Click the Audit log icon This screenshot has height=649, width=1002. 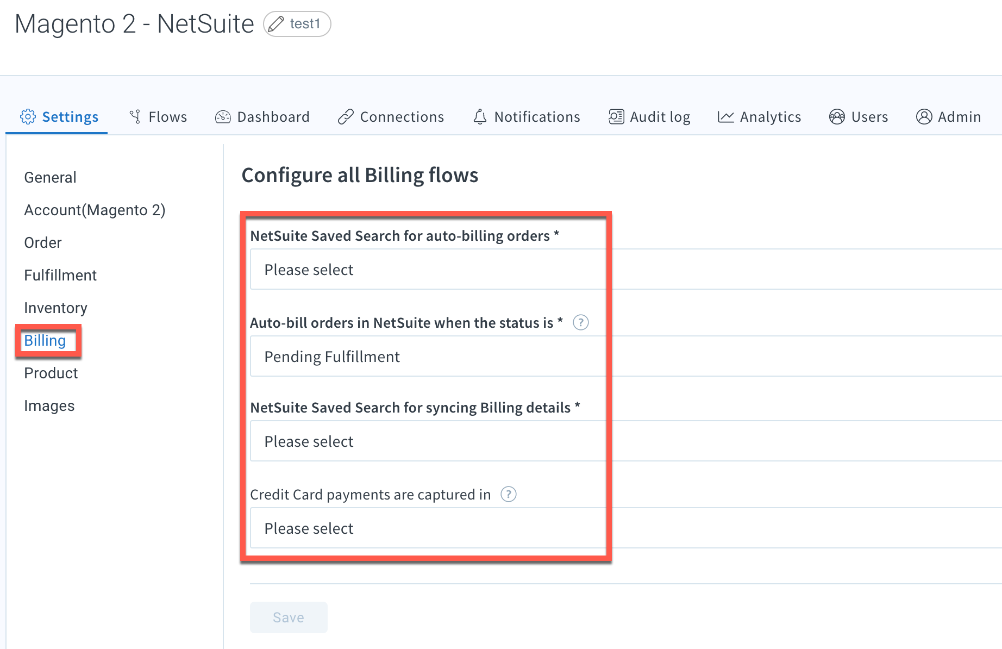[x=616, y=117]
